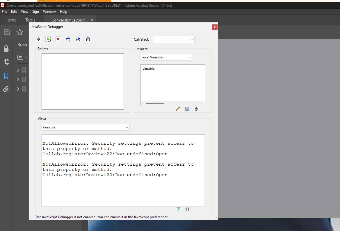Click inside the console output text area
This screenshot has width=340, height=231.
click(123, 171)
